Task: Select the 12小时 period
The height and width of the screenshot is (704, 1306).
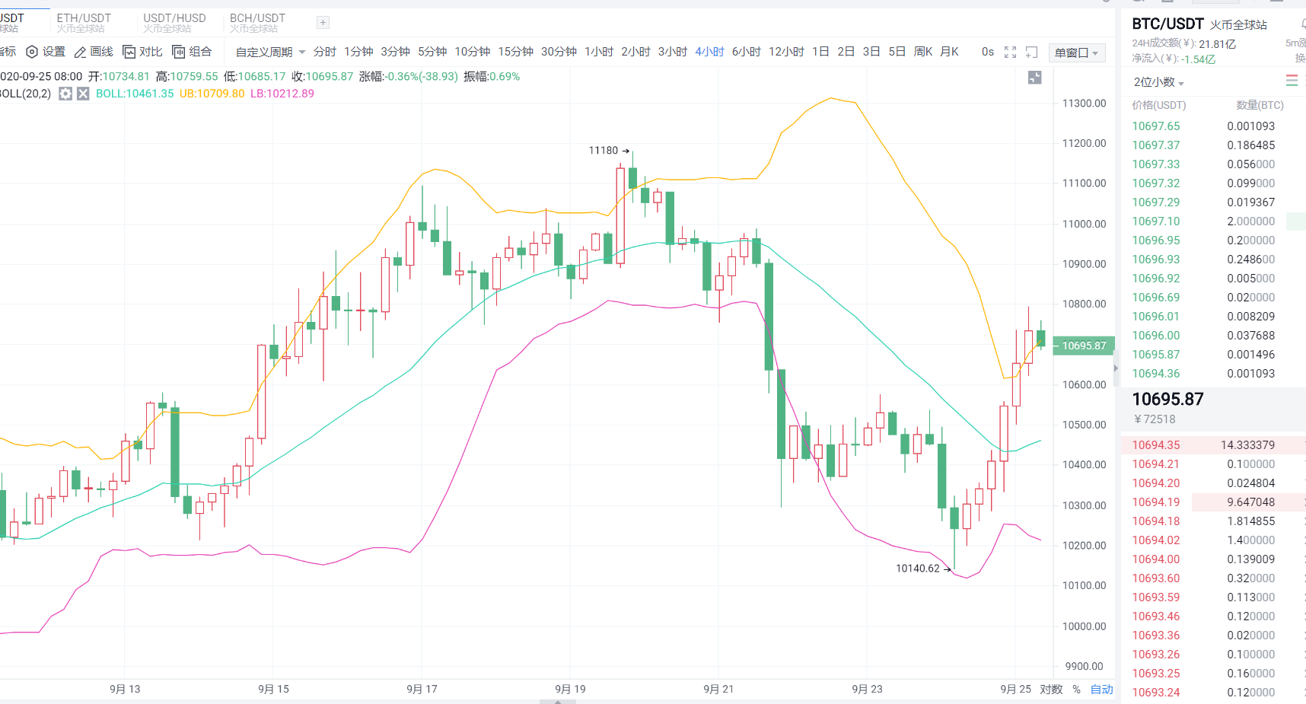Action: pos(786,52)
